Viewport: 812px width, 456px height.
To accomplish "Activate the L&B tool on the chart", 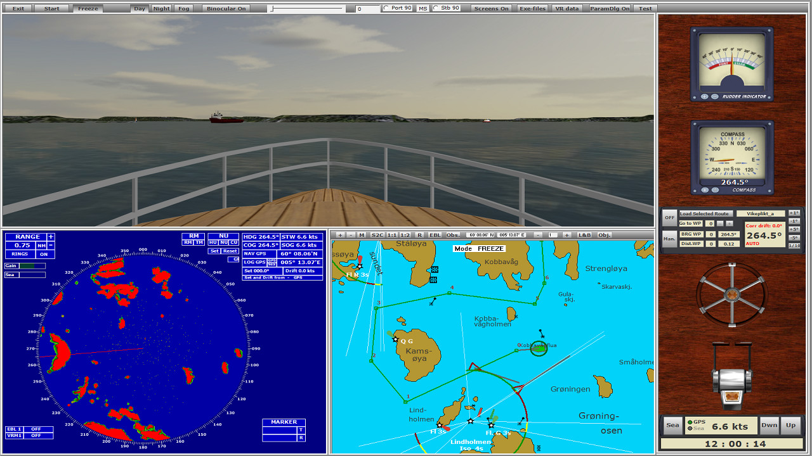I will (x=584, y=234).
